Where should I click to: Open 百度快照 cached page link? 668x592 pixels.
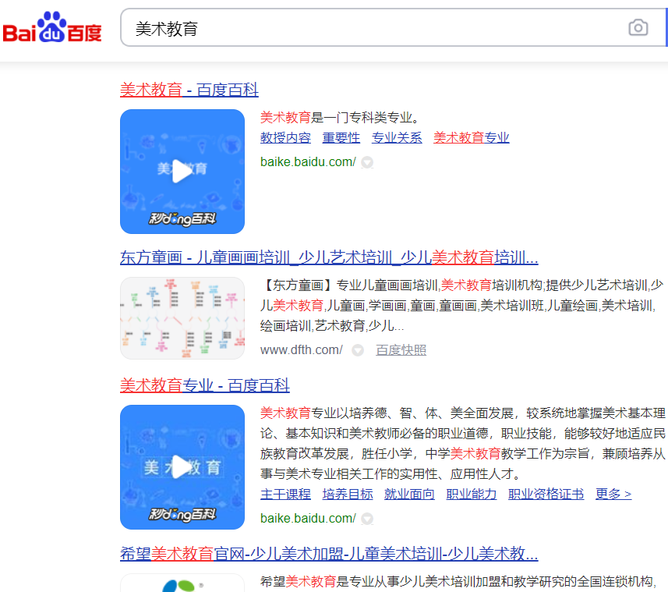pyautogui.click(x=401, y=350)
